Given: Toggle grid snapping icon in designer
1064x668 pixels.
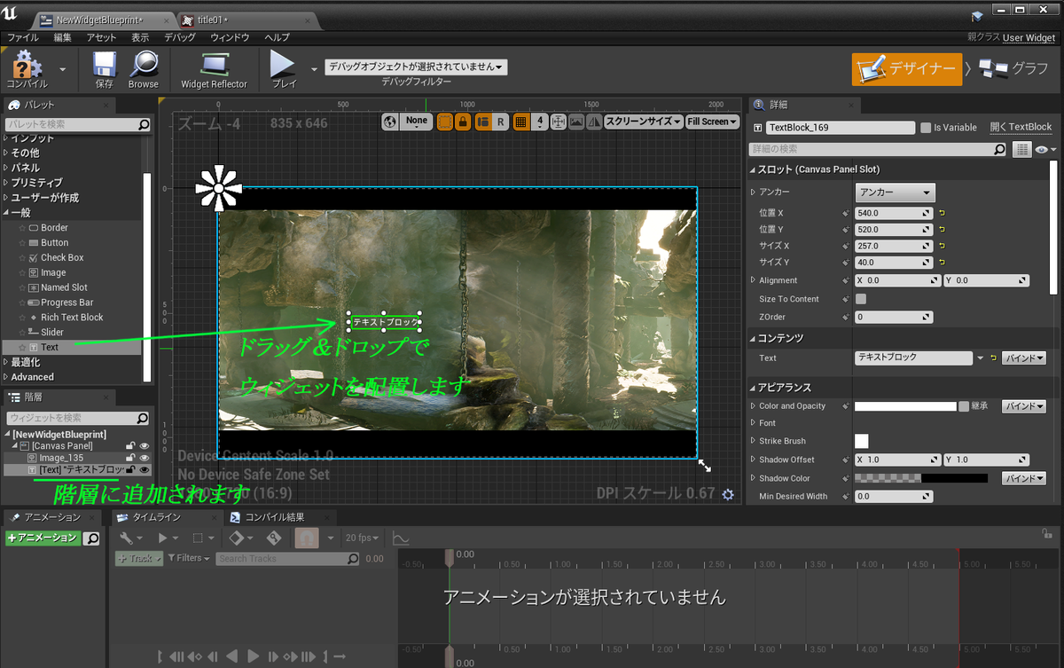Looking at the screenshot, I should click(x=521, y=122).
